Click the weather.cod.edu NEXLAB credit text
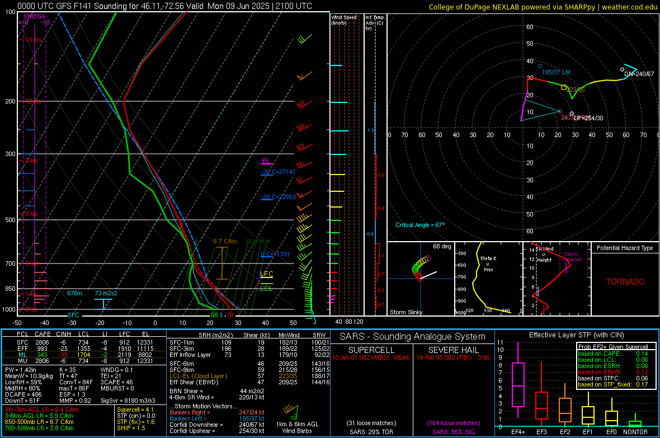Screen dimensions: 660x438 [543, 7]
